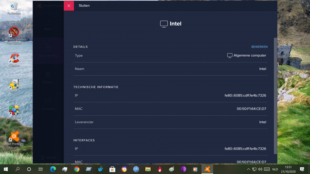
Task: Close the Intel device details panel with the X
Action: (69, 6)
